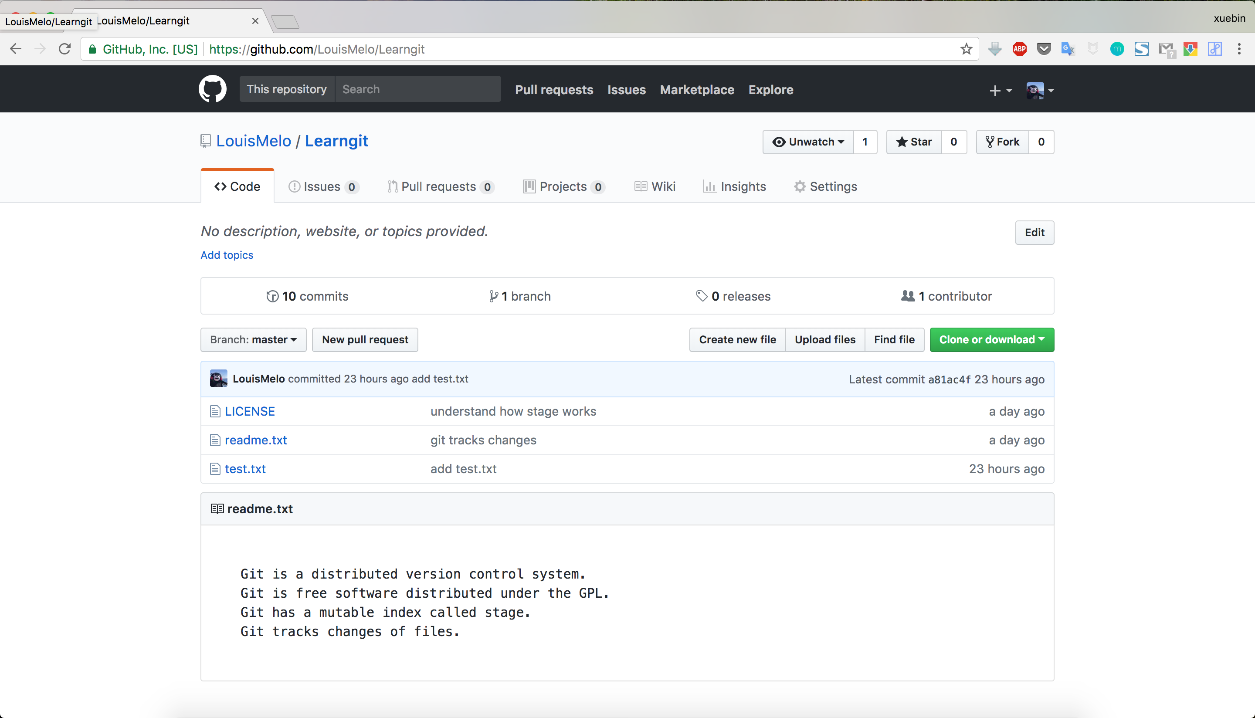Edit the repository description
The height and width of the screenshot is (718, 1255).
tap(1035, 232)
